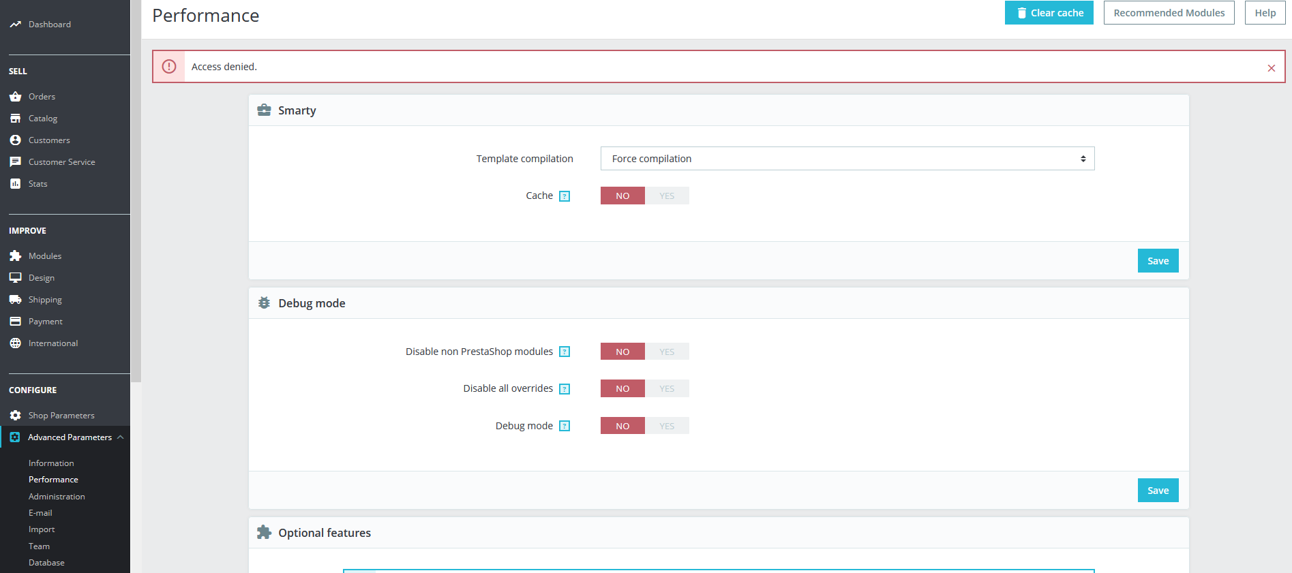Viewport: 1292px width, 573px height.
Task: Click the Smarty briefcase header icon
Action: [x=264, y=110]
